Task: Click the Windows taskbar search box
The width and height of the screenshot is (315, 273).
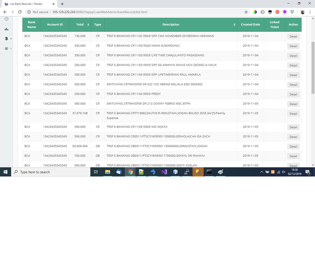Action: (51, 172)
